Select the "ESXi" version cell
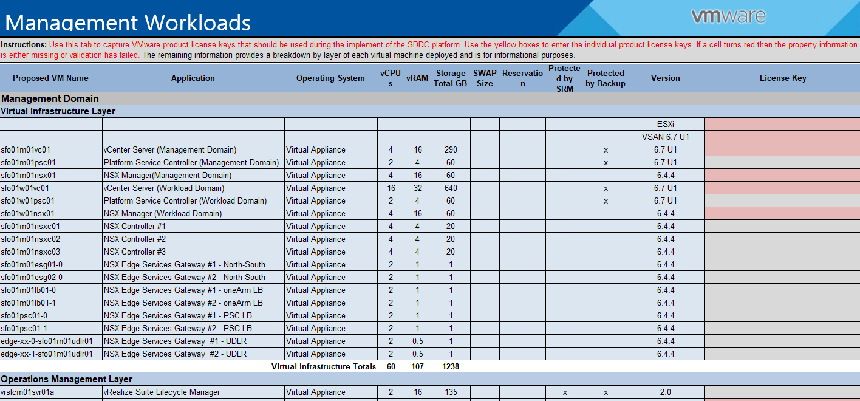 [x=666, y=124]
